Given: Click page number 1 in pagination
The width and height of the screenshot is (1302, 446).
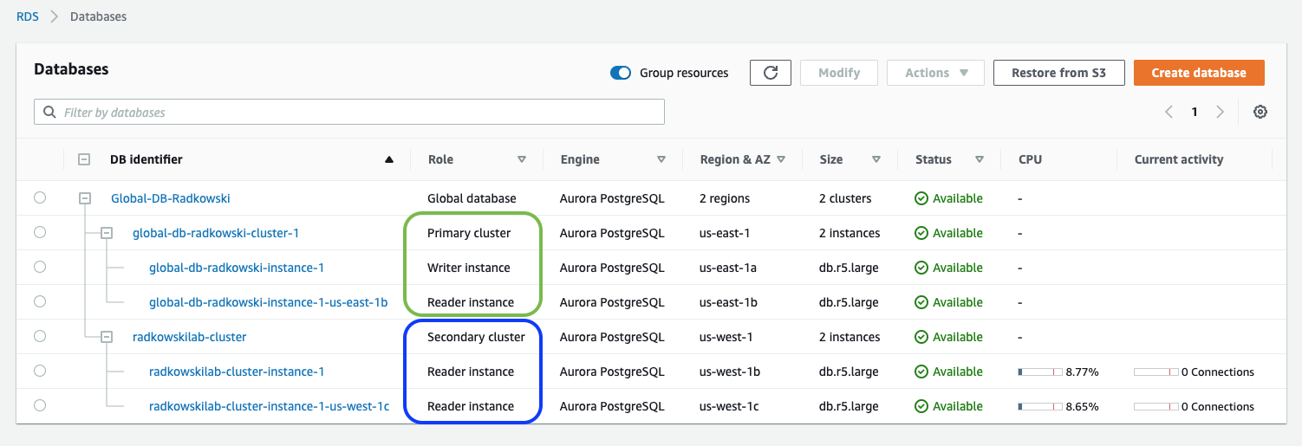Looking at the screenshot, I should click(x=1195, y=112).
